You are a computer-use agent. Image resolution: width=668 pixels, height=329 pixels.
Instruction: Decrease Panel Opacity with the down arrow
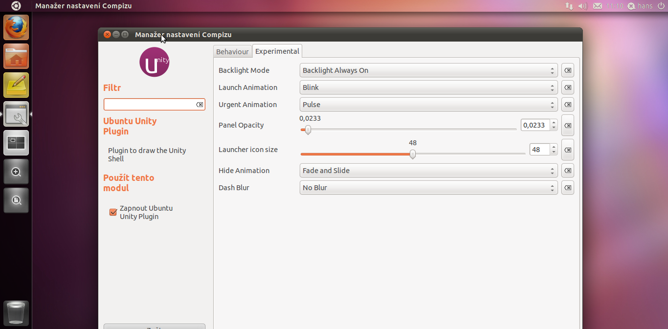pyautogui.click(x=554, y=128)
